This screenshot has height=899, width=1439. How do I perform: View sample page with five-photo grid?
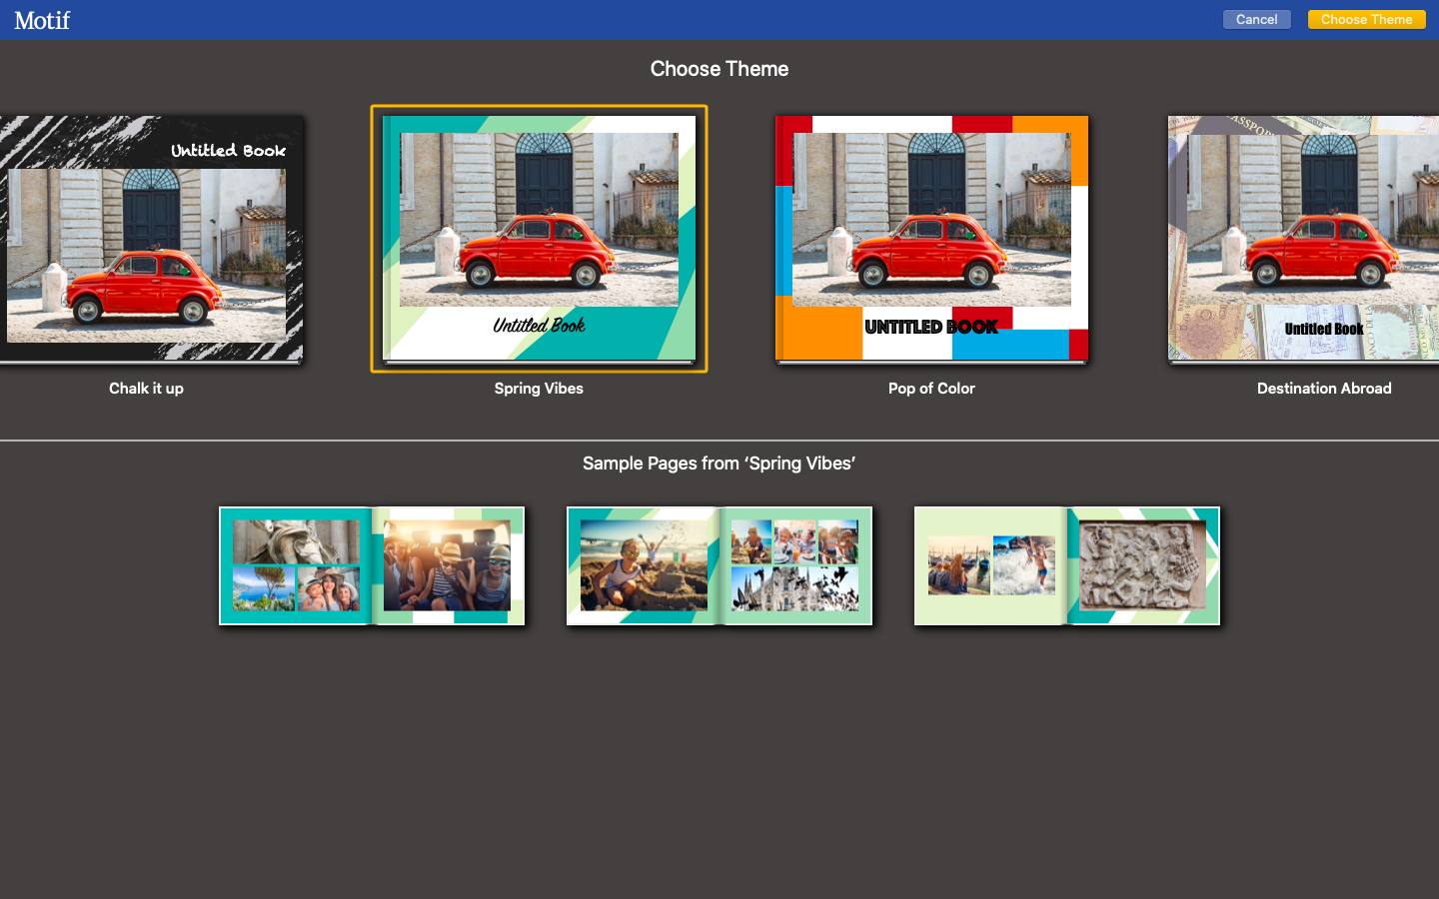795,565
